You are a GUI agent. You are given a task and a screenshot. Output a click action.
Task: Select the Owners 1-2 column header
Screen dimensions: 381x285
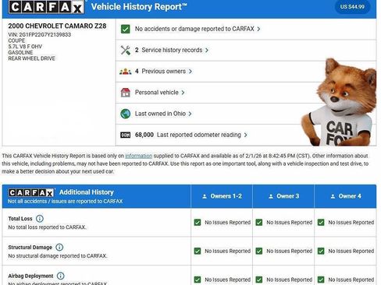(222, 196)
